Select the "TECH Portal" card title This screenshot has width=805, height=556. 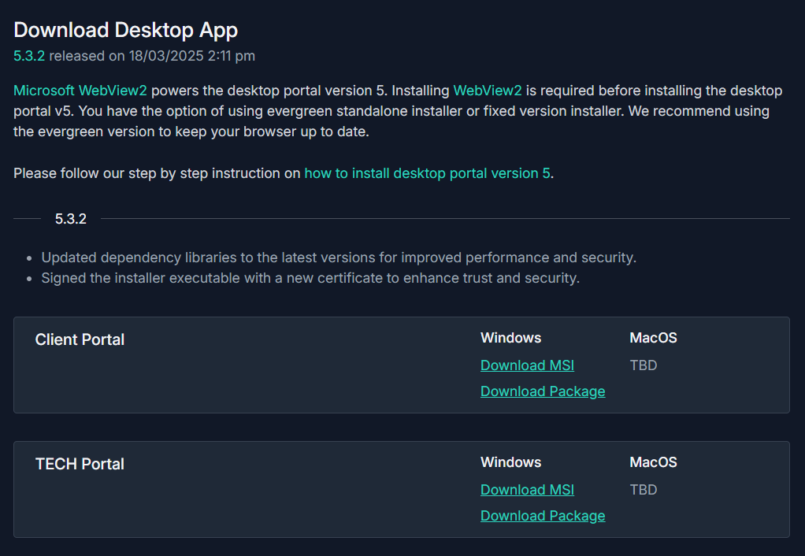(x=80, y=464)
